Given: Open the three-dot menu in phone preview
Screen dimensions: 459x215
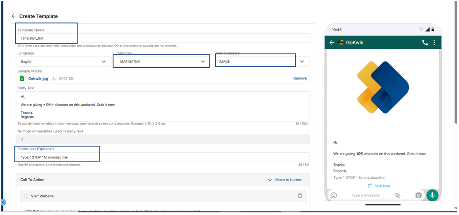Looking at the screenshot, I should click(434, 42).
